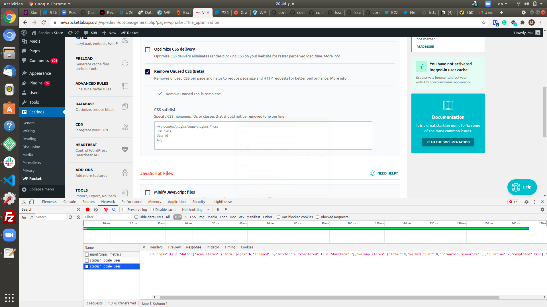The width and height of the screenshot is (547, 307).
Task: Bookmark this page with star icon
Action: pos(484,22)
